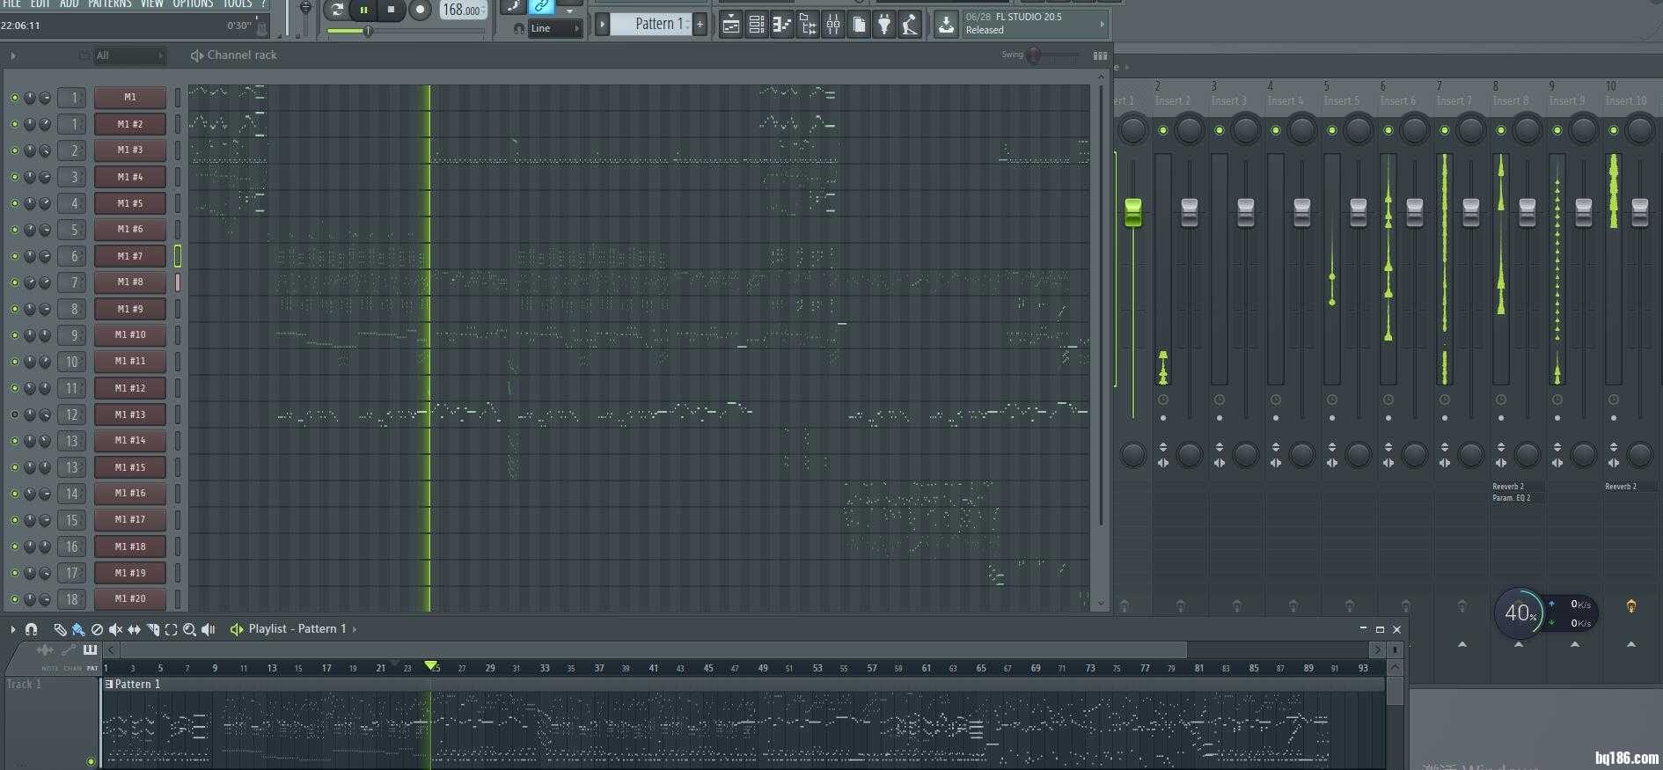1663x770 pixels.
Task: Mute channel M1 #18 with green LED
Action: (14, 546)
